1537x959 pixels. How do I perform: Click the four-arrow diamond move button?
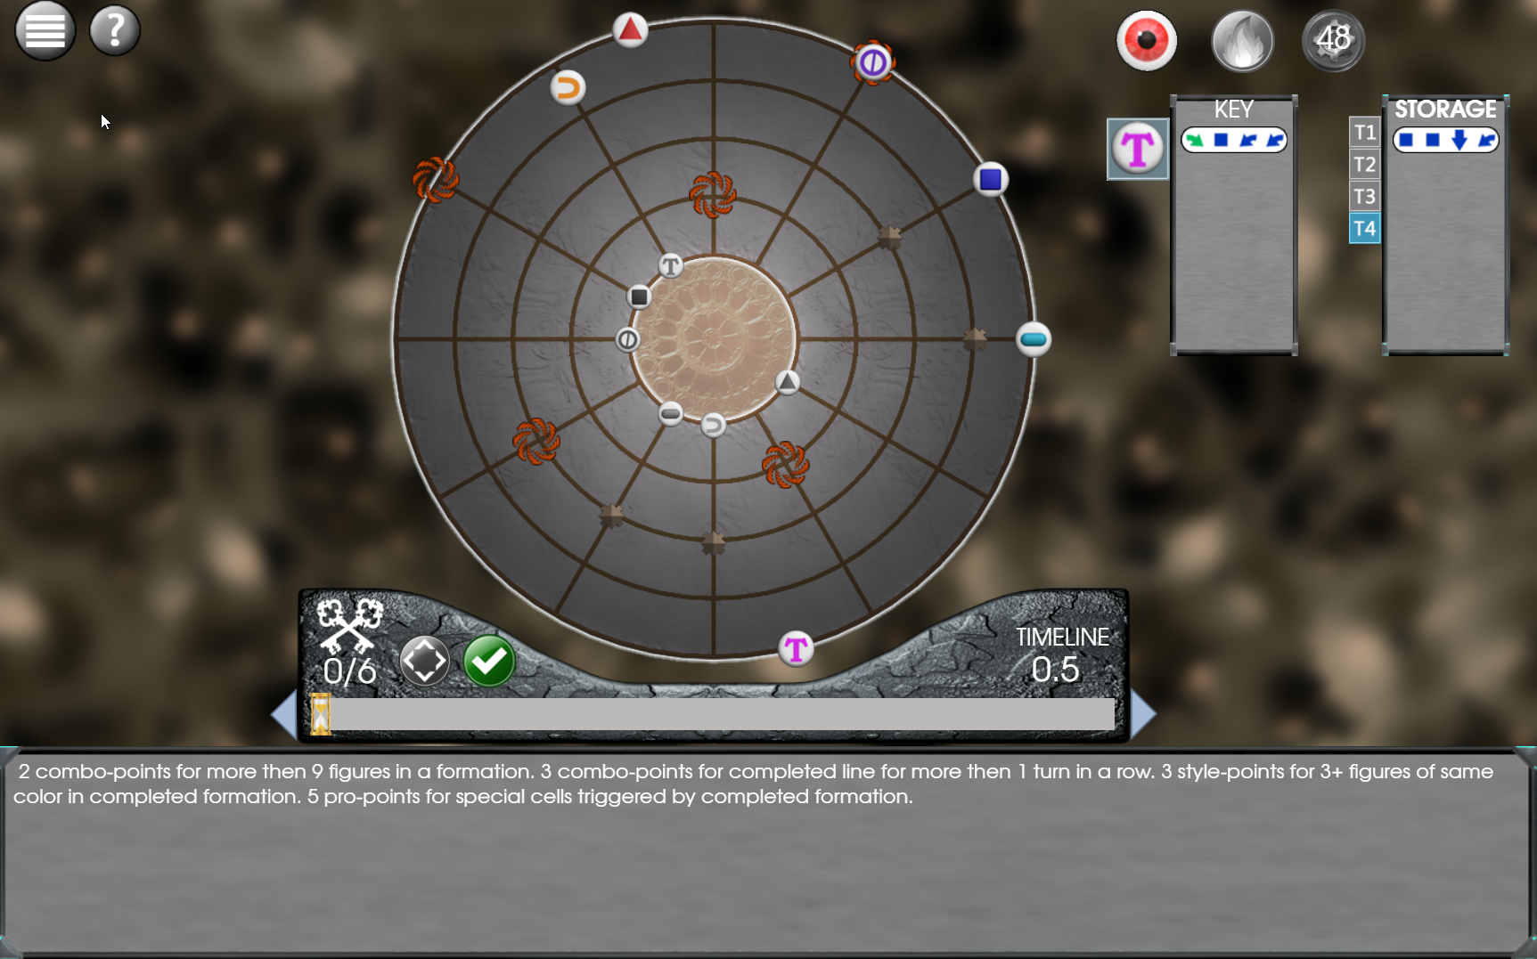(424, 661)
